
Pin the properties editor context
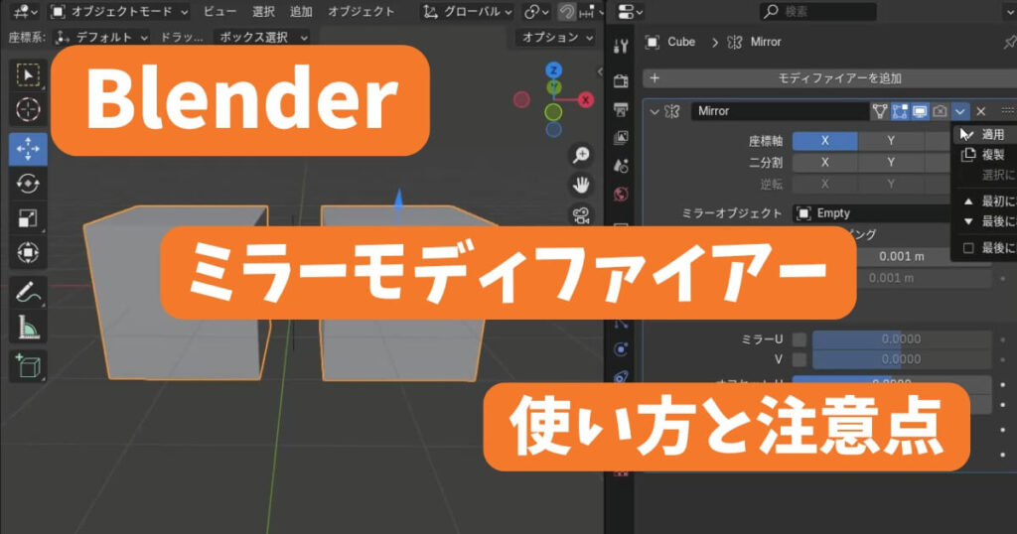1009,42
